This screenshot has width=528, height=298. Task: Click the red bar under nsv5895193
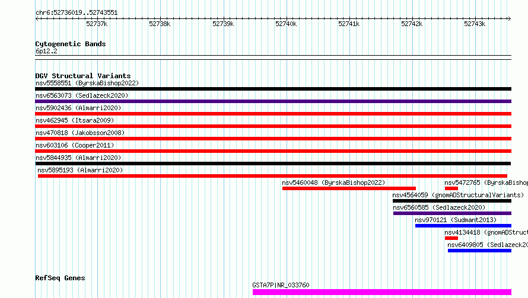[272, 176]
